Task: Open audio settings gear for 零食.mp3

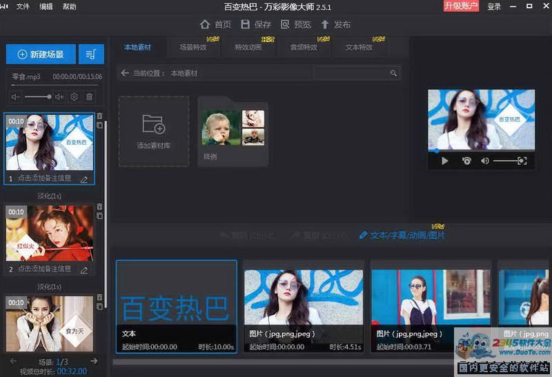Action: pyautogui.click(x=74, y=96)
